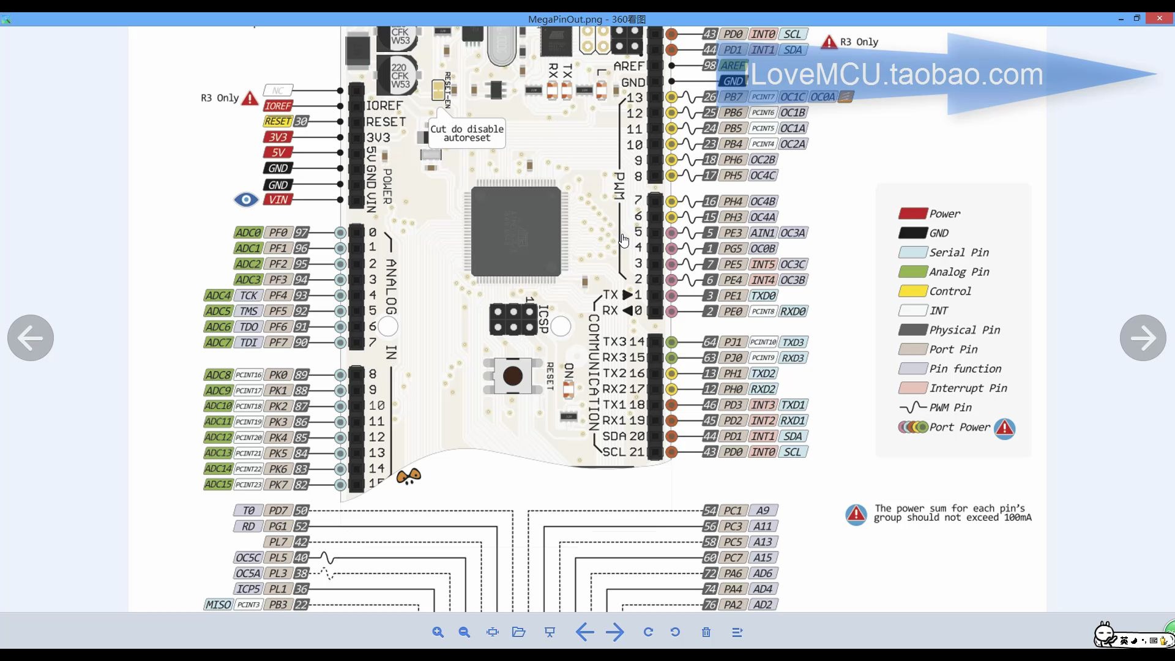The image size is (1175, 661).
Task: Click the folder open icon
Action: [519, 633]
